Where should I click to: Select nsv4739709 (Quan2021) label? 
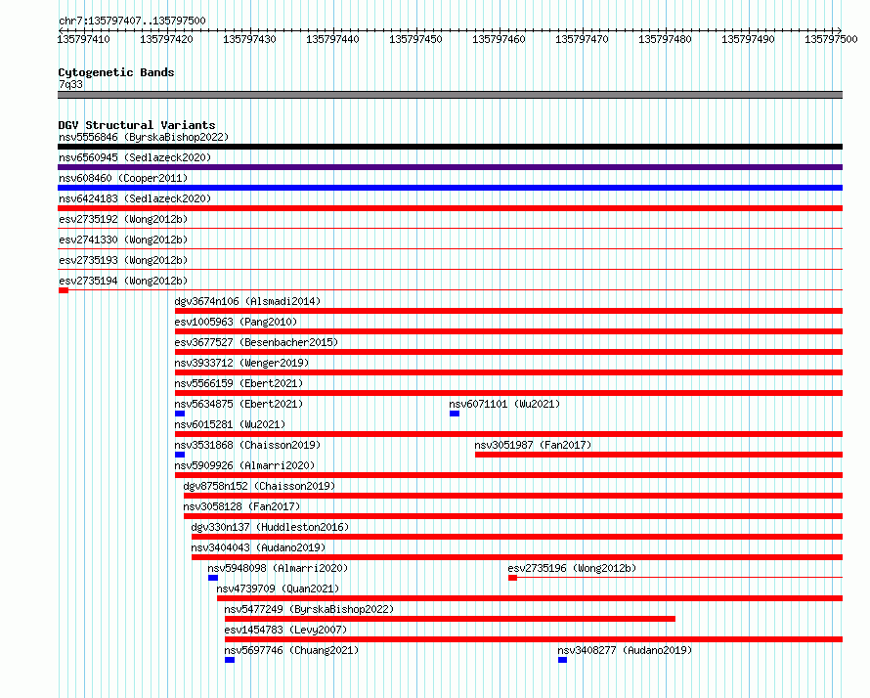coord(278,589)
